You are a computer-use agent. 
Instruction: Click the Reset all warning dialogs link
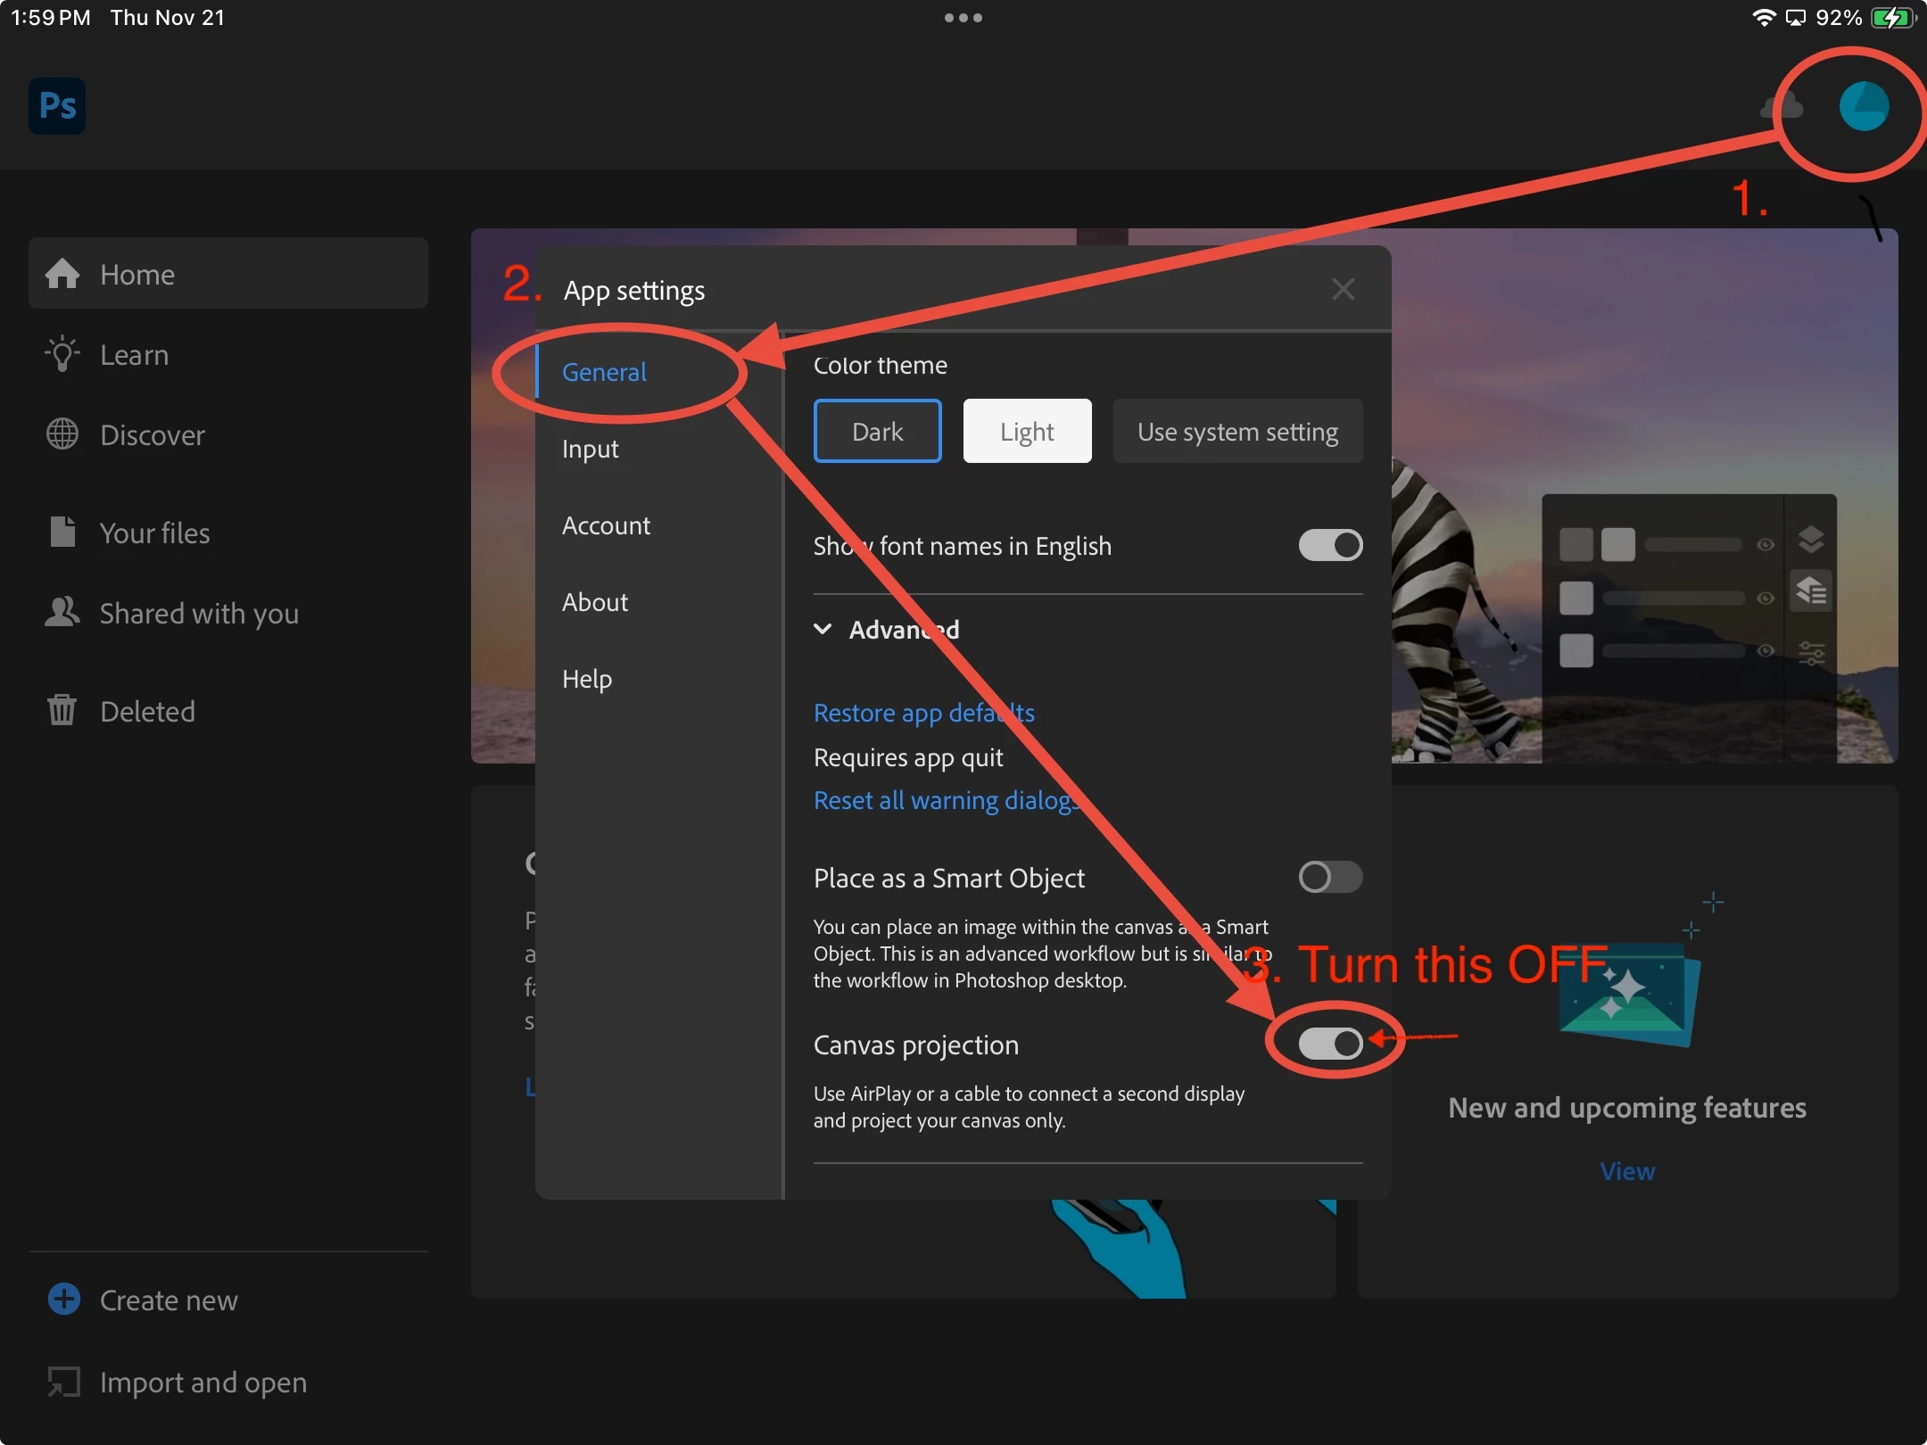click(946, 800)
